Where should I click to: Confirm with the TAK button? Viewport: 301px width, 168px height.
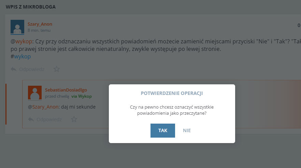click(x=162, y=130)
